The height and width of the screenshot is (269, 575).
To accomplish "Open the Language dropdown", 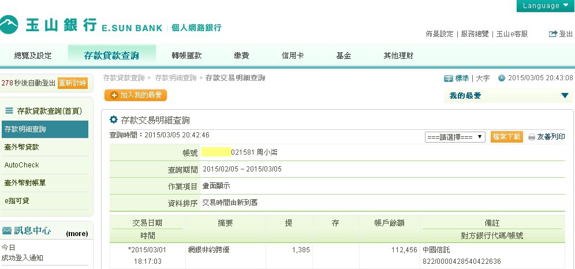I will point(546,6).
